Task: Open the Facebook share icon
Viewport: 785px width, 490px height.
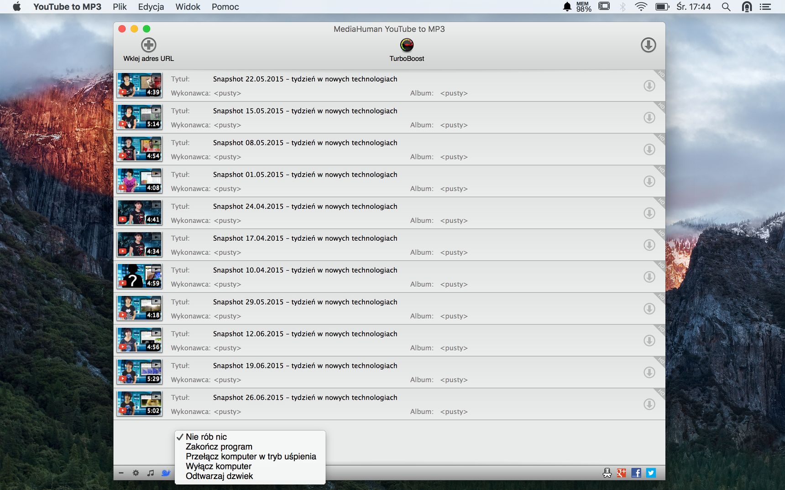Action: [x=636, y=473]
